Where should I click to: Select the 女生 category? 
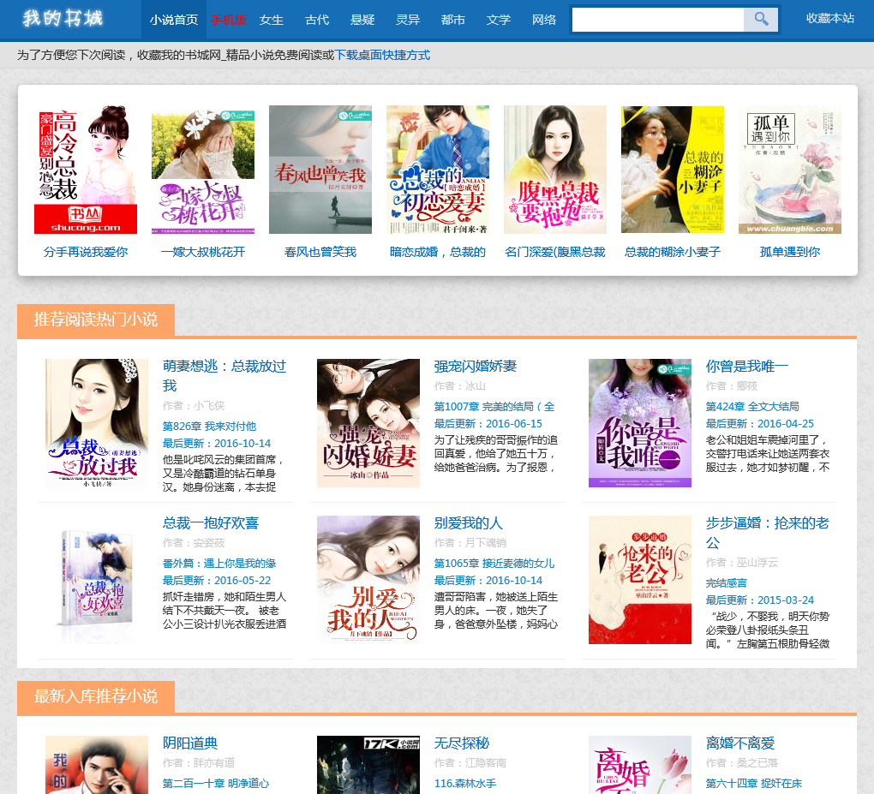click(272, 20)
